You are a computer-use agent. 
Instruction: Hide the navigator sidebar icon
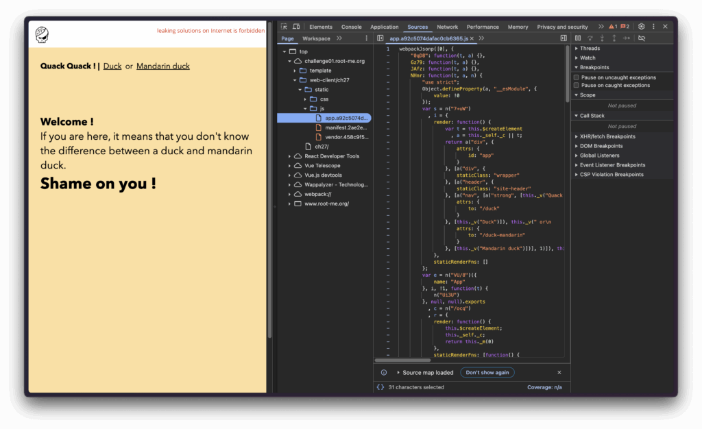tap(380, 38)
